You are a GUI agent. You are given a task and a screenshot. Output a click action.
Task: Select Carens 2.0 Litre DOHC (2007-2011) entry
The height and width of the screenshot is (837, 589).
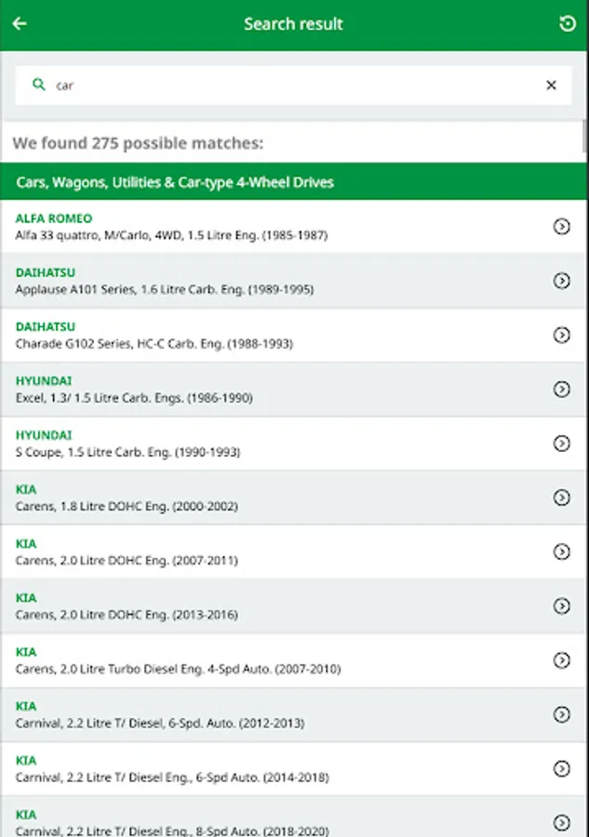tap(127, 561)
